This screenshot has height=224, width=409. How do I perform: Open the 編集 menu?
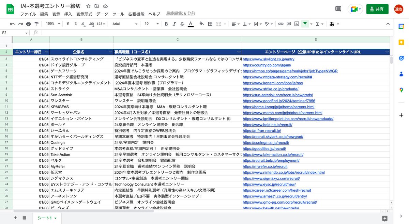point(44,14)
